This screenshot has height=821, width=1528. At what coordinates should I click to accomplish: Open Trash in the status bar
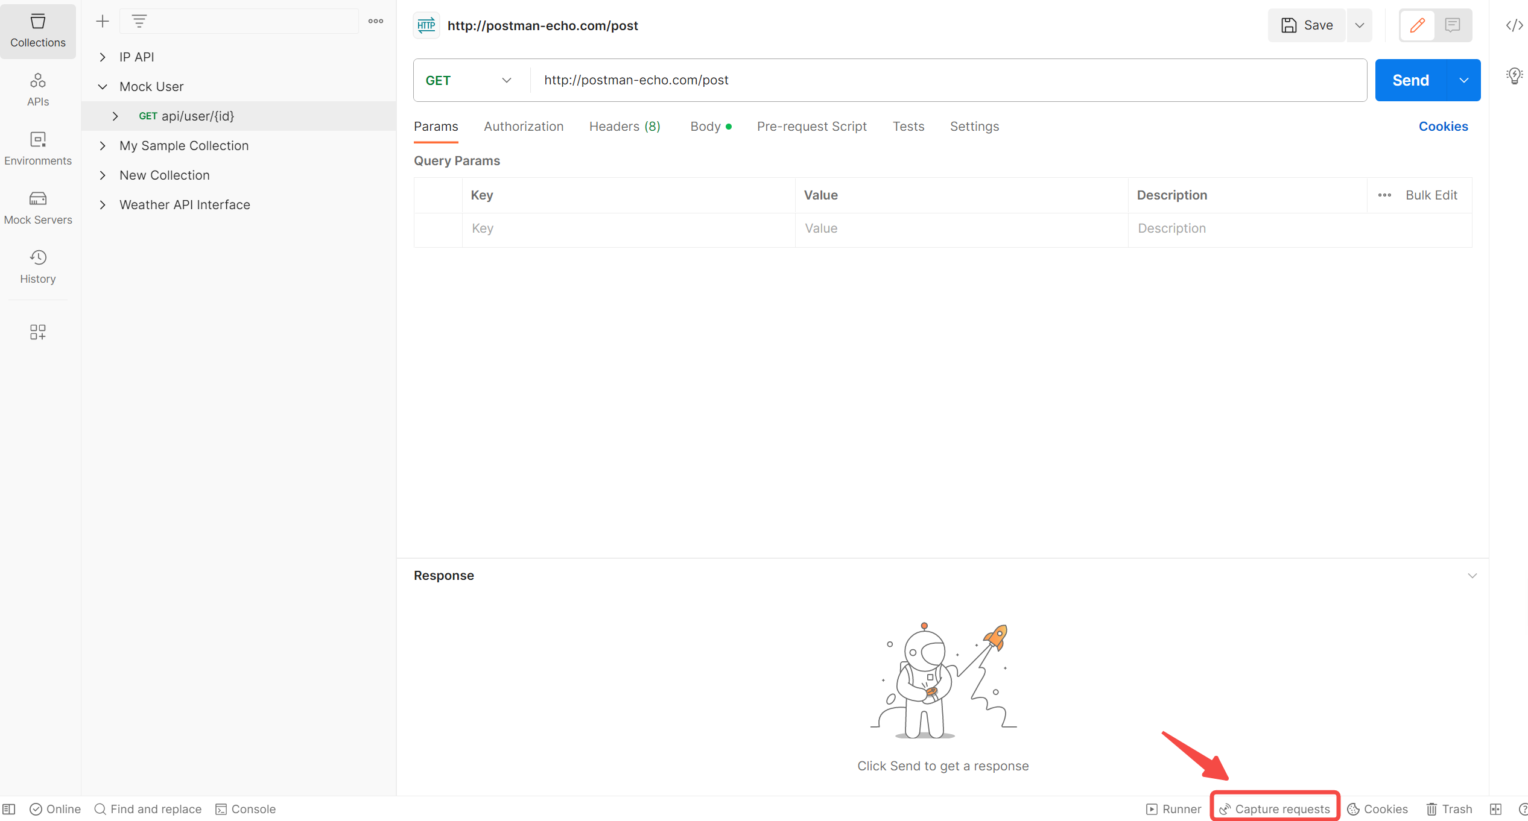click(1449, 809)
